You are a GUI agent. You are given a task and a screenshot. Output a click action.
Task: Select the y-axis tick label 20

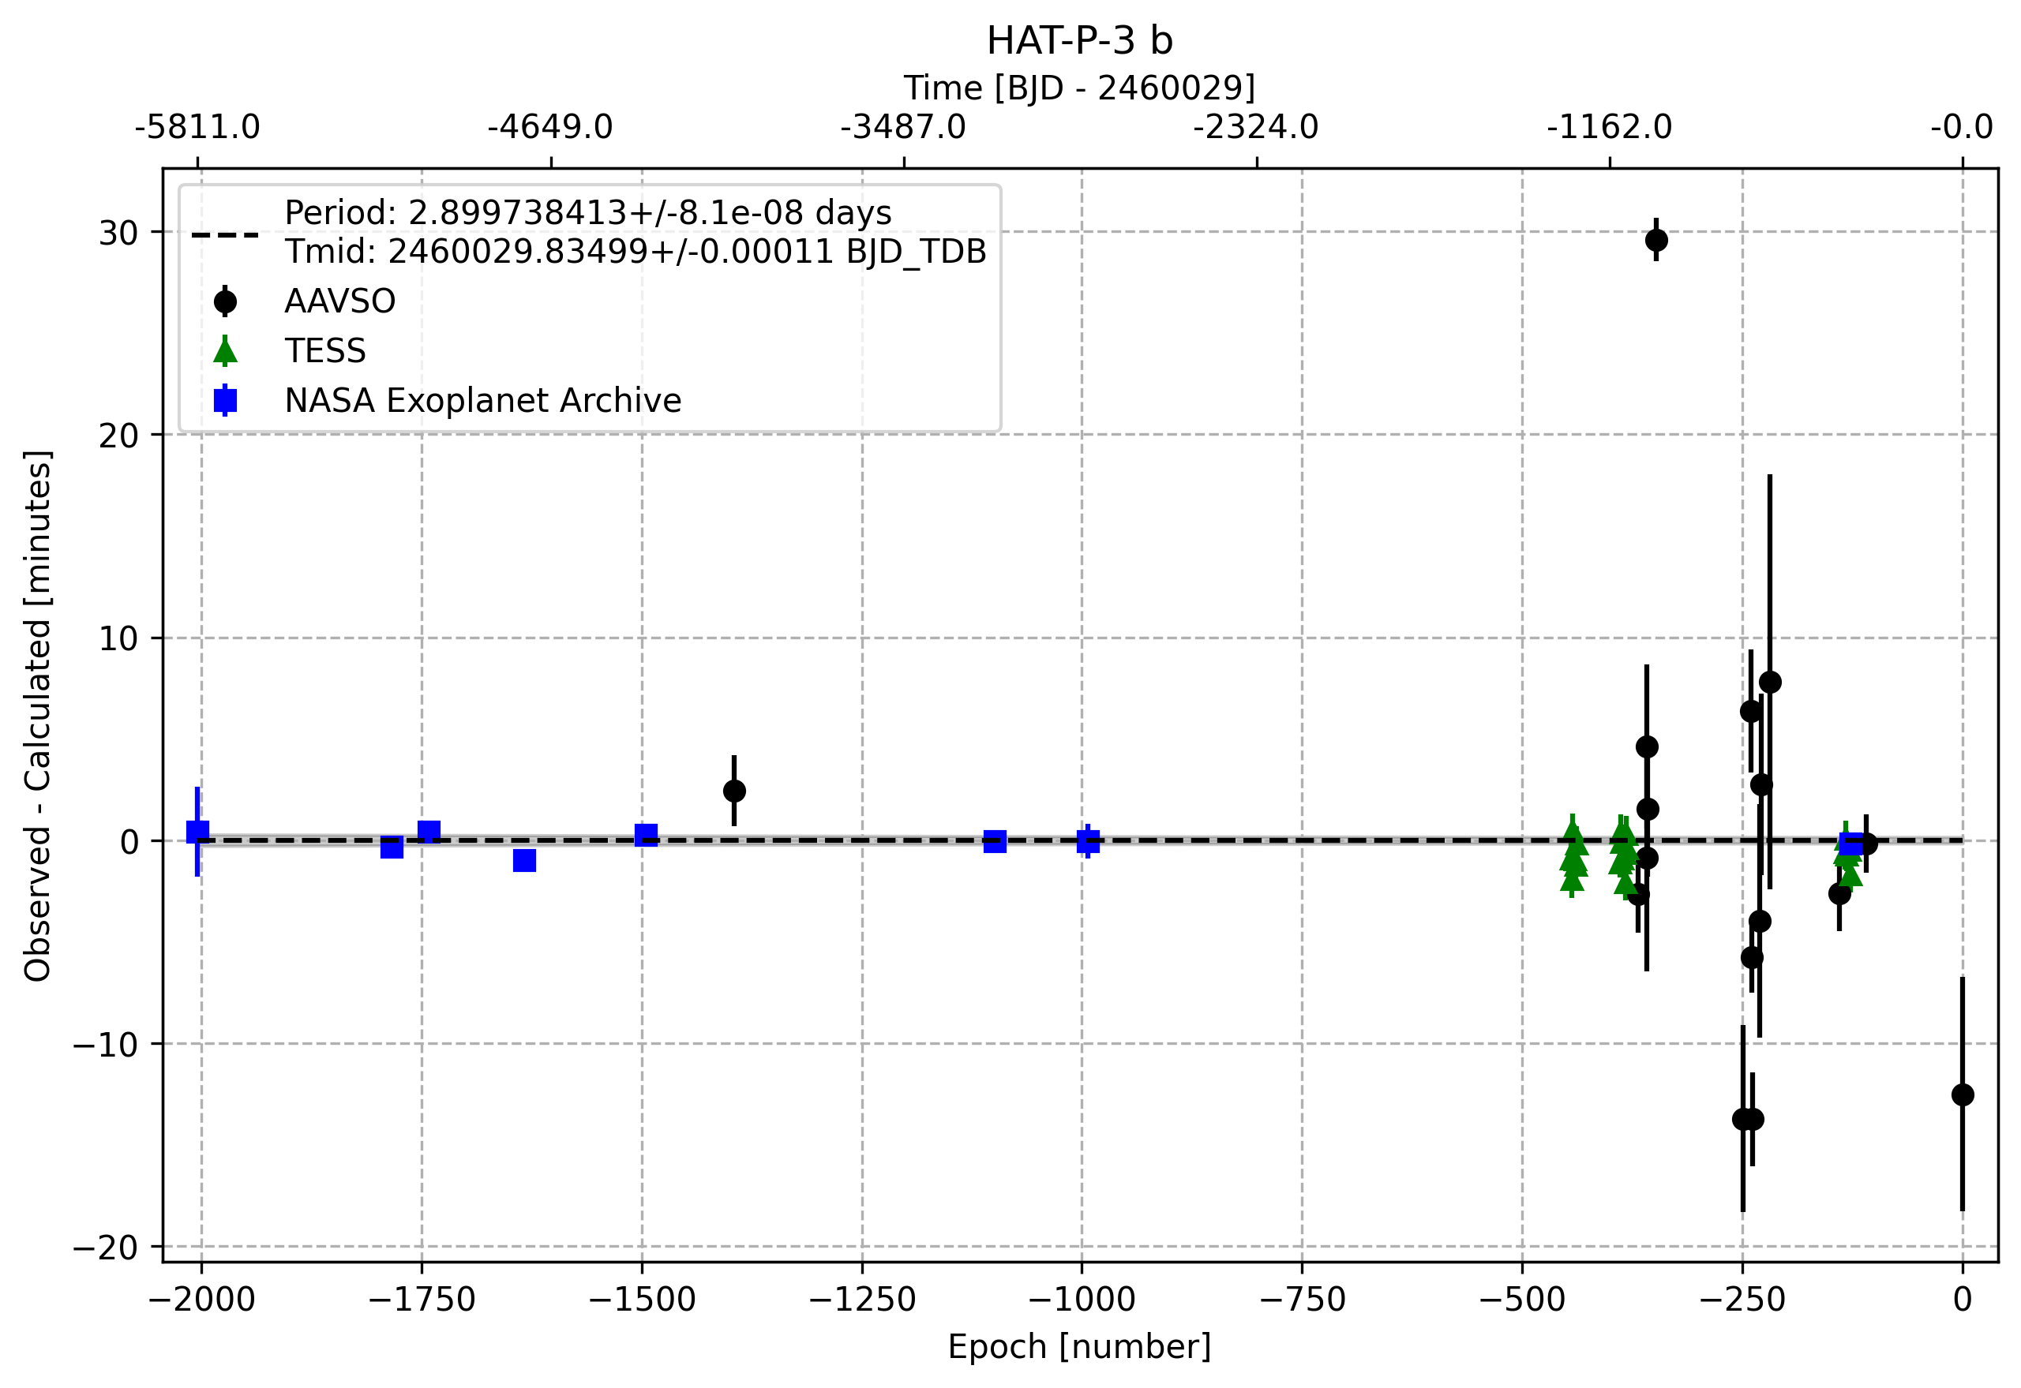(118, 436)
